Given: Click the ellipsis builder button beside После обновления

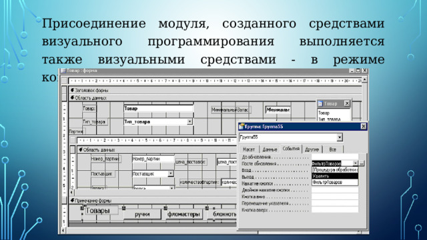Looking at the screenshot, I should click(362, 163).
